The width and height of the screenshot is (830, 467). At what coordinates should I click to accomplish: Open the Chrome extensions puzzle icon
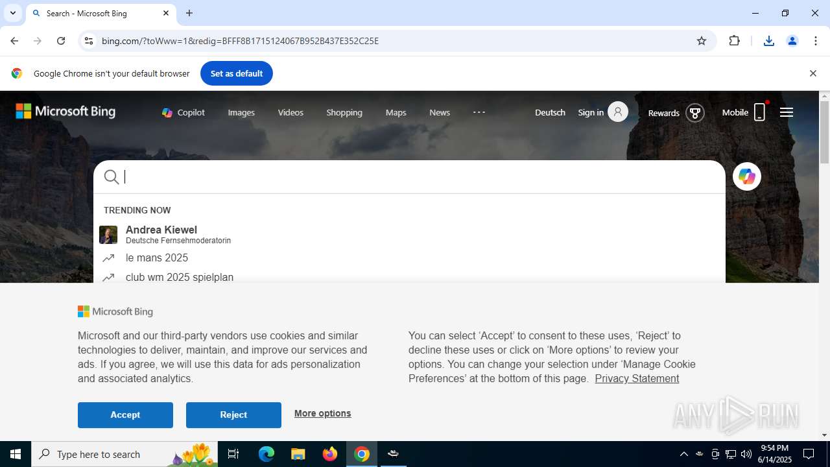734,41
